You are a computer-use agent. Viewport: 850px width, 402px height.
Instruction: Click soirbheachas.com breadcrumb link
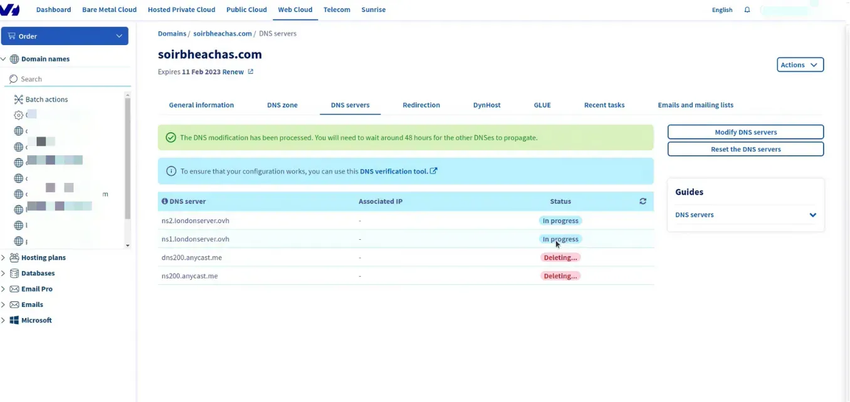coord(223,33)
